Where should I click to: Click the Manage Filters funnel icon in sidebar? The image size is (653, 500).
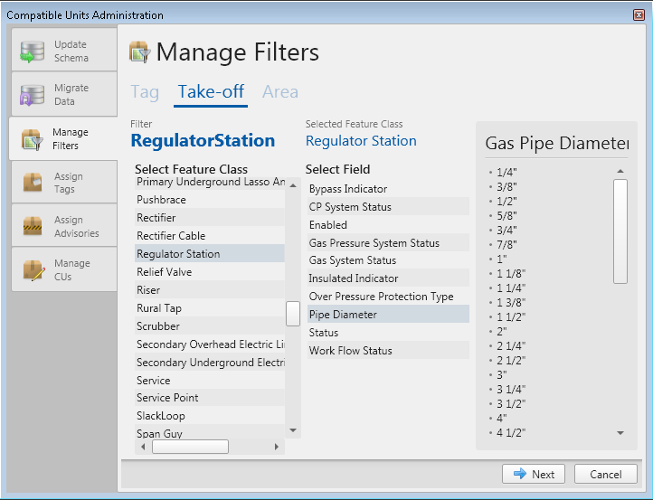click(33, 139)
